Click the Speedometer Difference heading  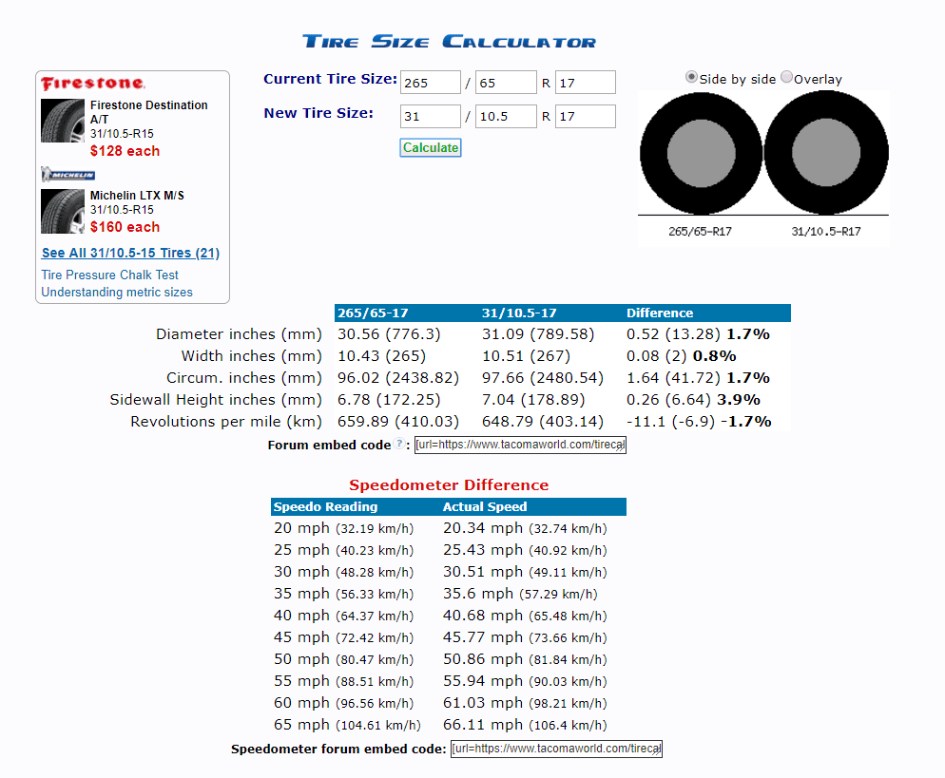tap(449, 485)
